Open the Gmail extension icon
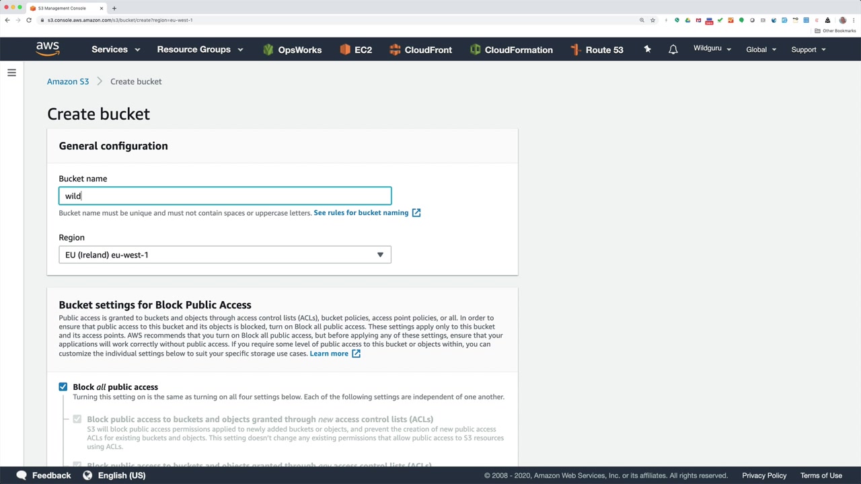The height and width of the screenshot is (484, 861). [698, 20]
